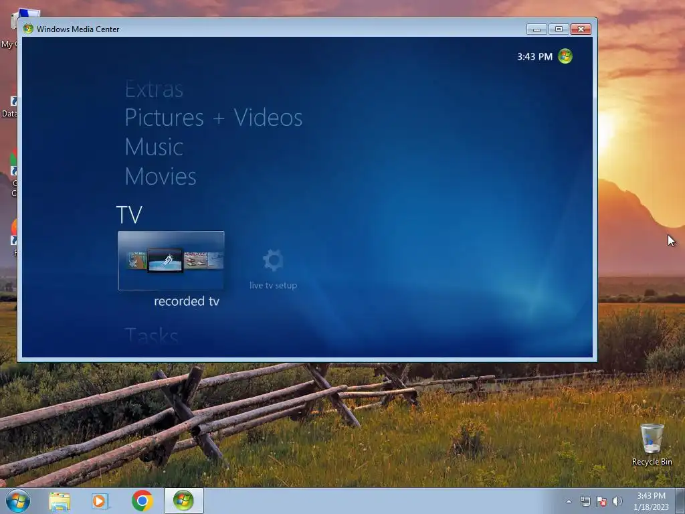Screen dimensions: 685x514
Task: Minimize the Windows Media Center window
Action: tap(536, 29)
